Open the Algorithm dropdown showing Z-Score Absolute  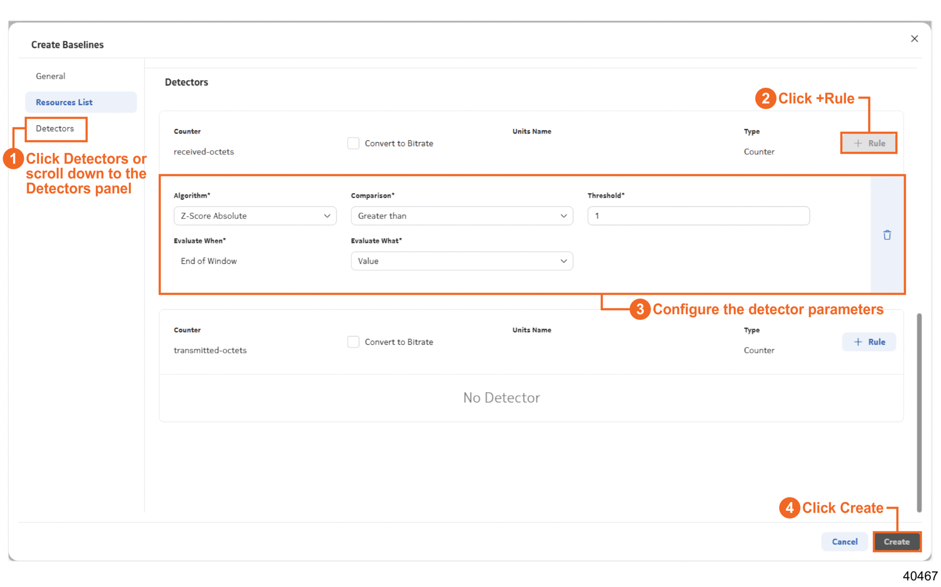coord(255,216)
